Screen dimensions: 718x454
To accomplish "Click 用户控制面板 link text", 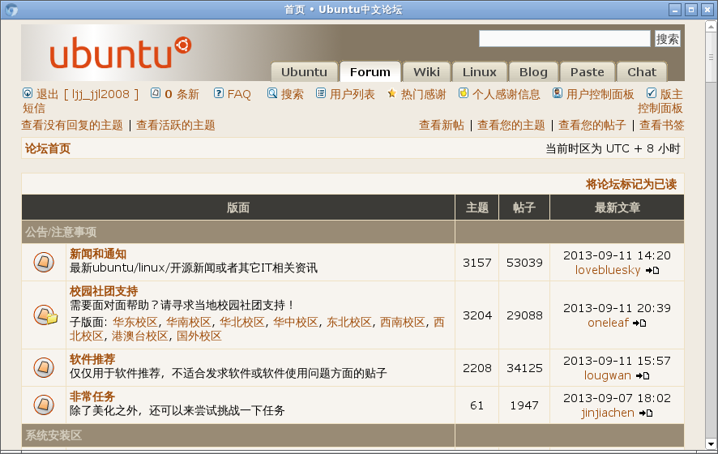I will pyautogui.click(x=600, y=94).
